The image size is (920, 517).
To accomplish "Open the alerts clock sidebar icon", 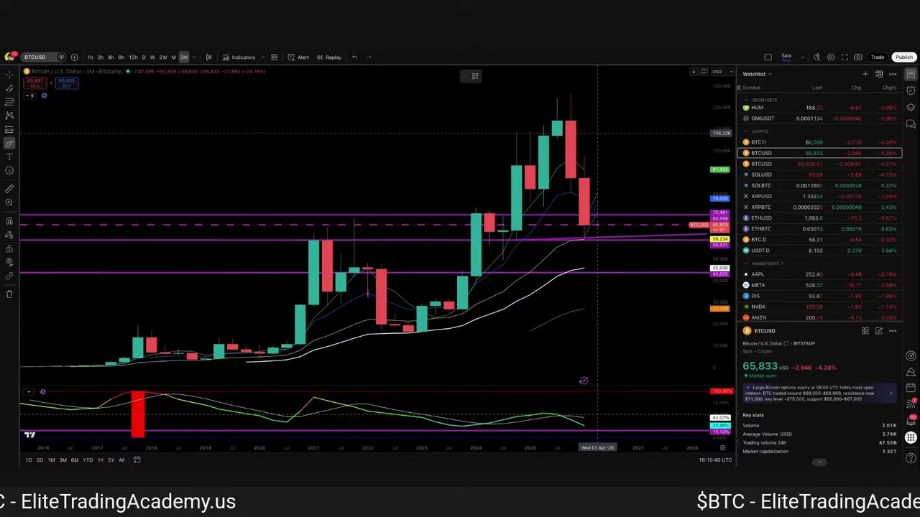I will [911, 90].
